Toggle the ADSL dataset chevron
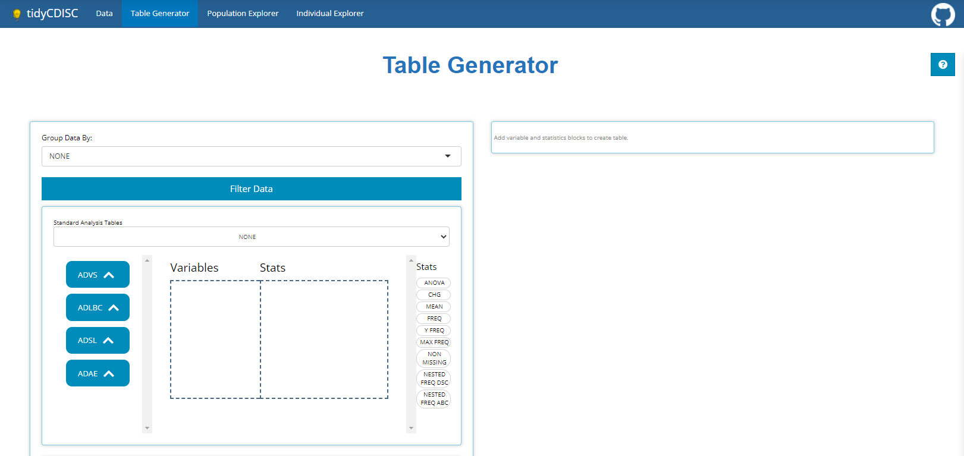 pyautogui.click(x=108, y=340)
